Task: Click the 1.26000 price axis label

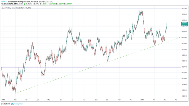Action: pyautogui.click(x=185, y=73)
